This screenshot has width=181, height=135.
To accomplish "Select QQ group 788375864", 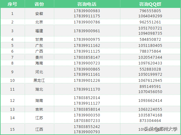I will 150,51.
